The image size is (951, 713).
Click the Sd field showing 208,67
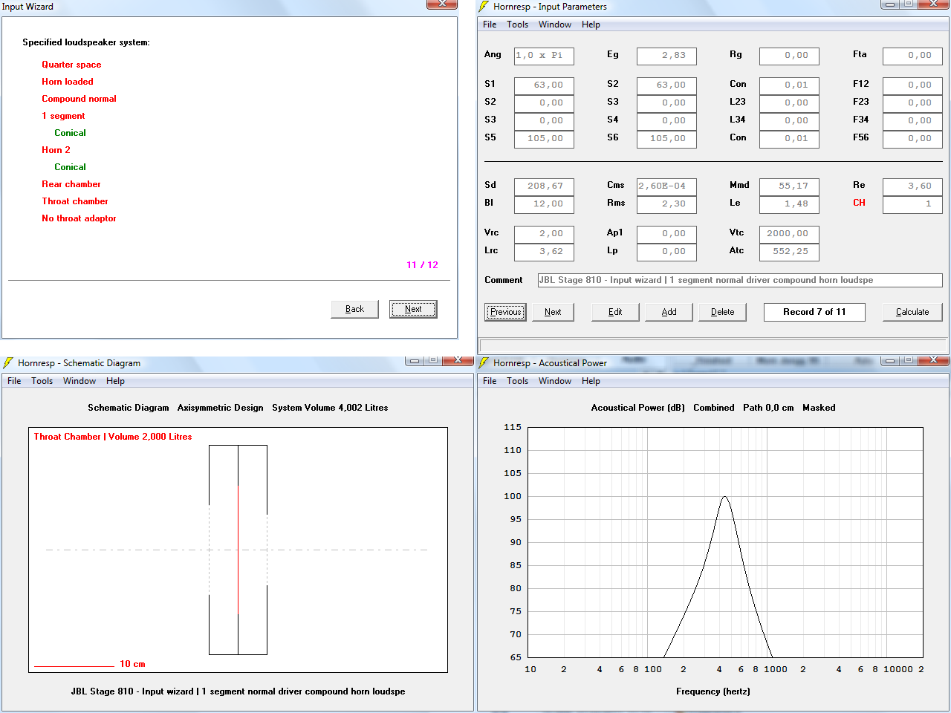[x=544, y=186]
